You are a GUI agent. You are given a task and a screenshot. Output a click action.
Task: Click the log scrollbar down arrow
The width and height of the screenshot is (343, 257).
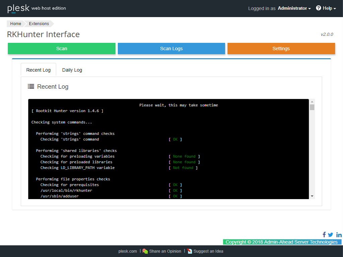(x=312, y=196)
